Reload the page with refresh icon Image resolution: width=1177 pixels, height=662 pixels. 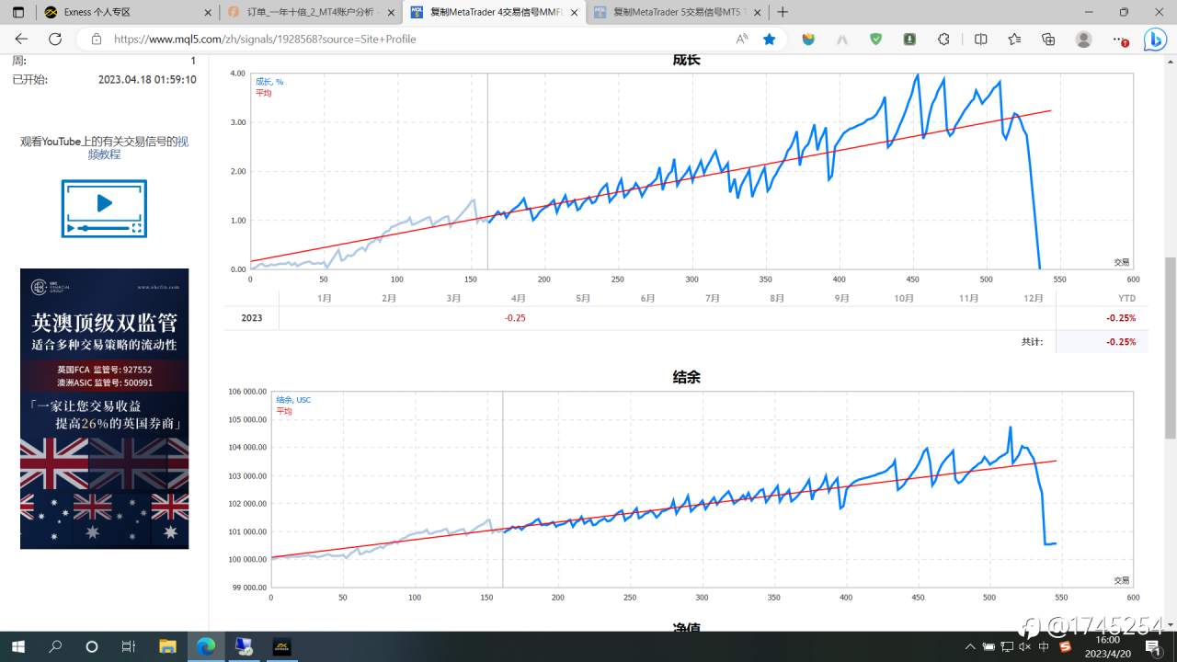pyautogui.click(x=55, y=40)
